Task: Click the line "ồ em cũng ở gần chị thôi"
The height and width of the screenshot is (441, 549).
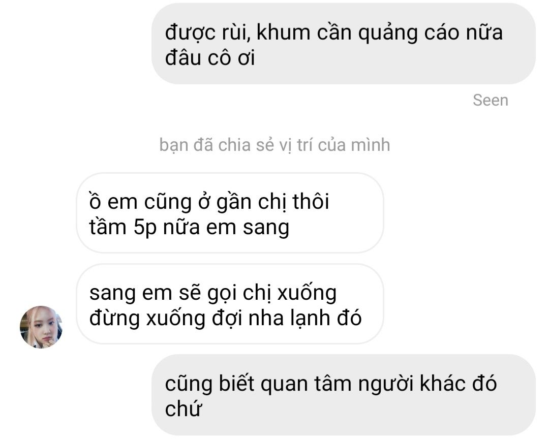Action: pos(209,202)
